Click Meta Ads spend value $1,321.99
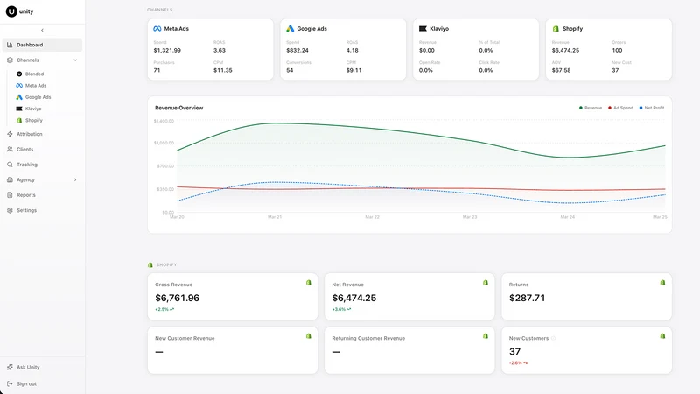This screenshot has height=394, width=700. click(x=167, y=51)
